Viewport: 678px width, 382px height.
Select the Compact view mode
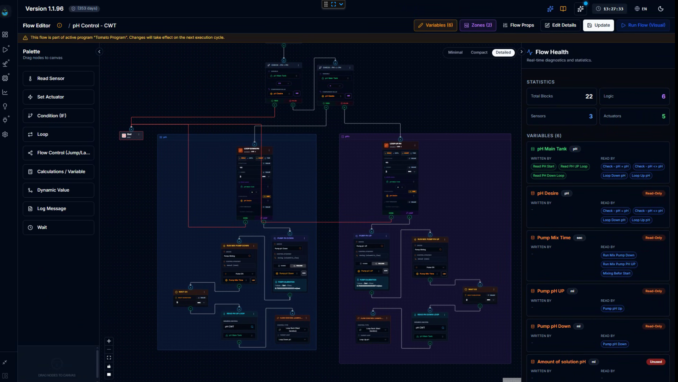click(x=479, y=52)
